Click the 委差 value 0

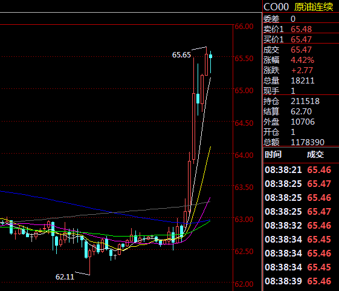[293, 19]
